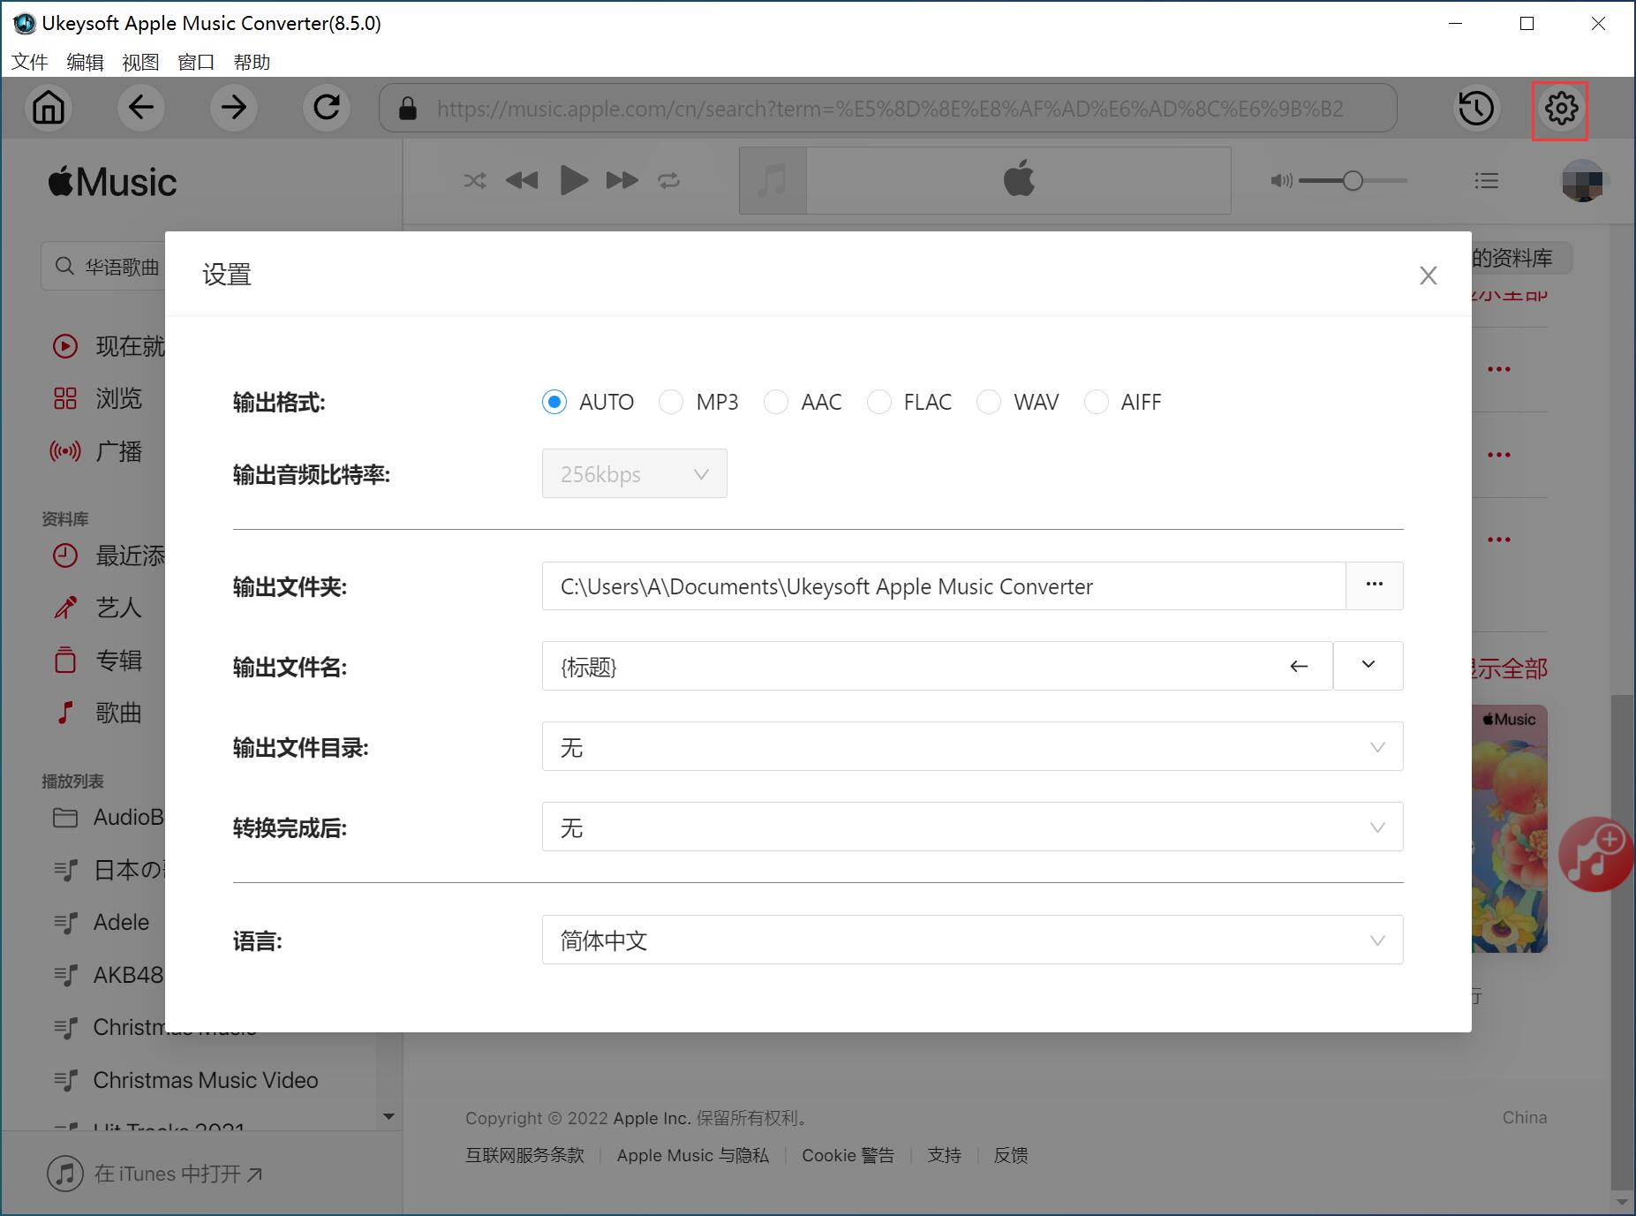Toggle shuffle playback icon

[x=475, y=181]
